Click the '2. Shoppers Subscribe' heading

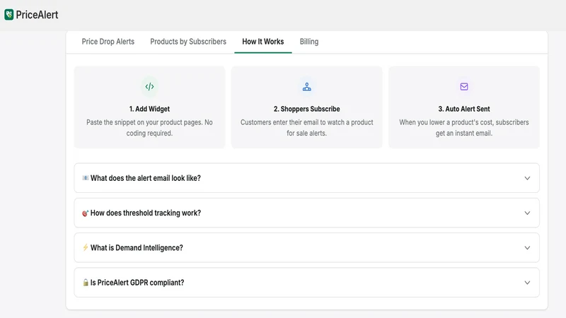click(307, 109)
